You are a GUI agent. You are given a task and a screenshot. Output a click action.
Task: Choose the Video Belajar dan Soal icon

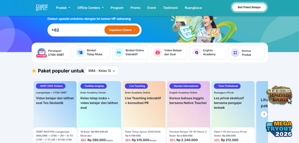pyautogui.click(x=158, y=53)
